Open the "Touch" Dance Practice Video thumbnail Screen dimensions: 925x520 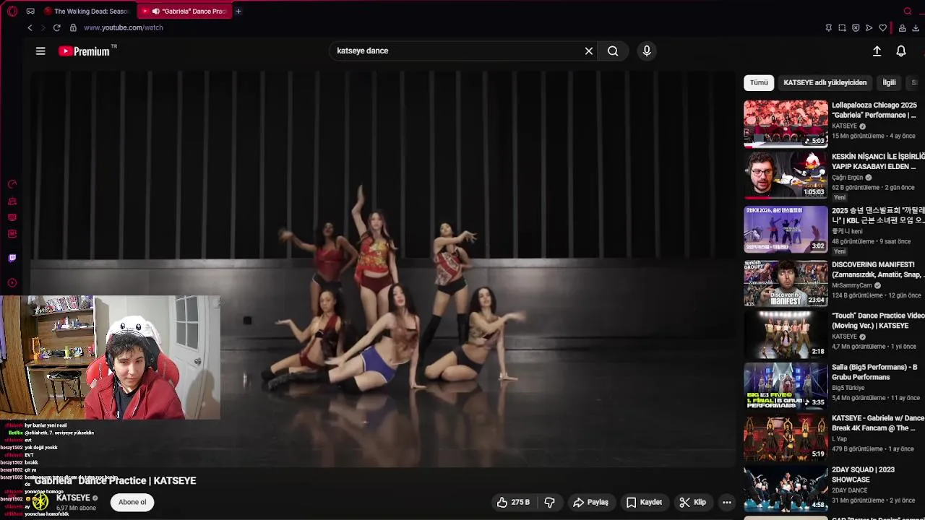point(786,334)
